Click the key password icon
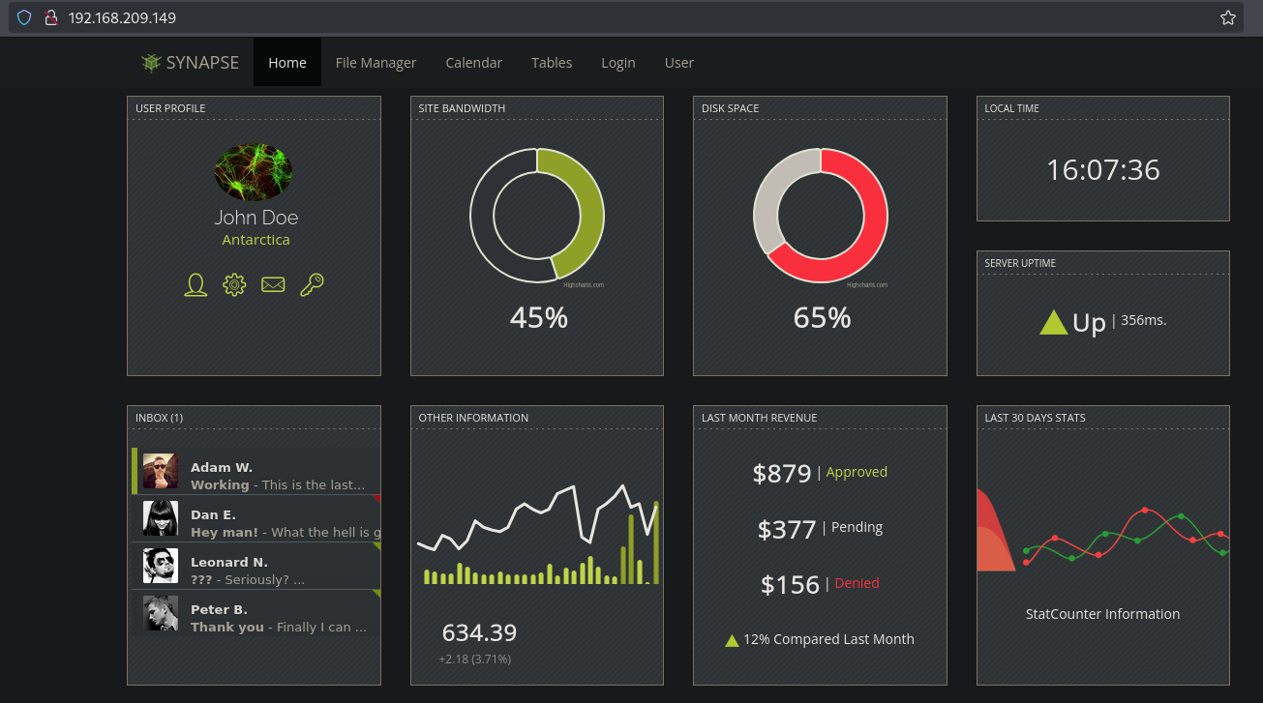 (312, 284)
